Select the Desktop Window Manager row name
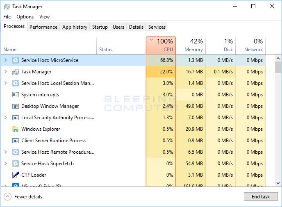282x207 pixels. (50, 106)
